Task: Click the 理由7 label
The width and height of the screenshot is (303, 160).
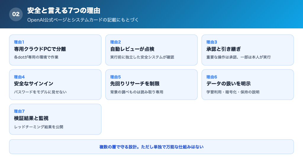Action: (x=19, y=111)
